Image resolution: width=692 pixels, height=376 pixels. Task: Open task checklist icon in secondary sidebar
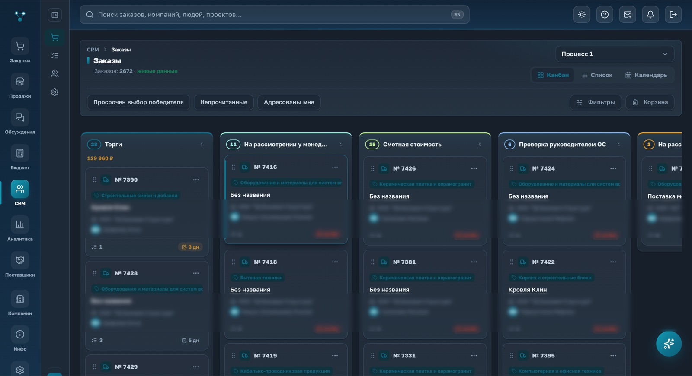pos(55,56)
